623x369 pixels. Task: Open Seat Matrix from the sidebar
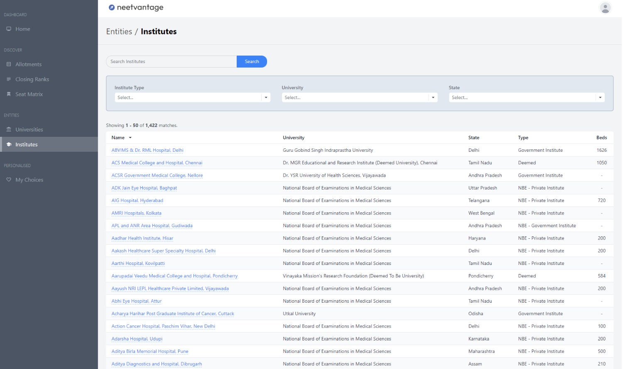(x=29, y=94)
